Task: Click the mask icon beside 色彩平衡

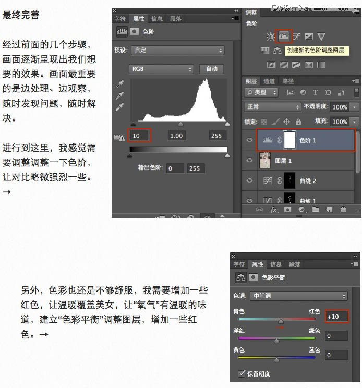Action: pyautogui.click(x=253, y=277)
